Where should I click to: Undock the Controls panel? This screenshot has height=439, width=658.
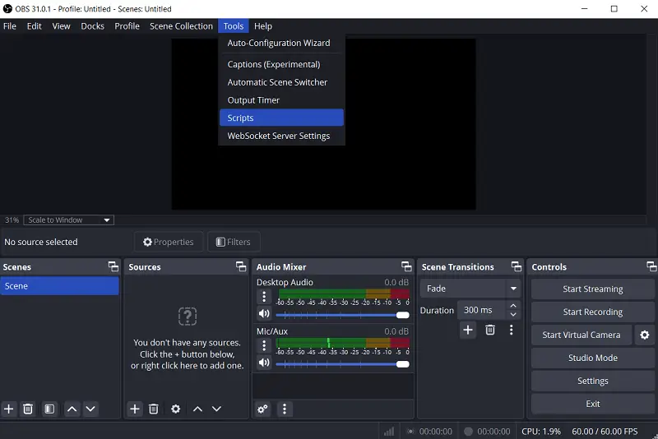pos(651,266)
